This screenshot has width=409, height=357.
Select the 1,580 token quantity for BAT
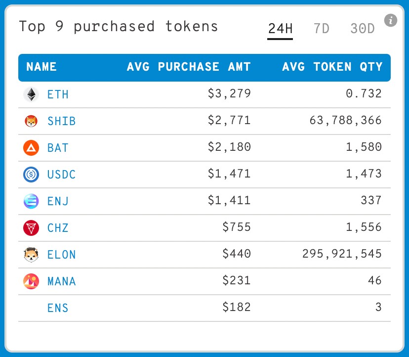coord(364,147)
